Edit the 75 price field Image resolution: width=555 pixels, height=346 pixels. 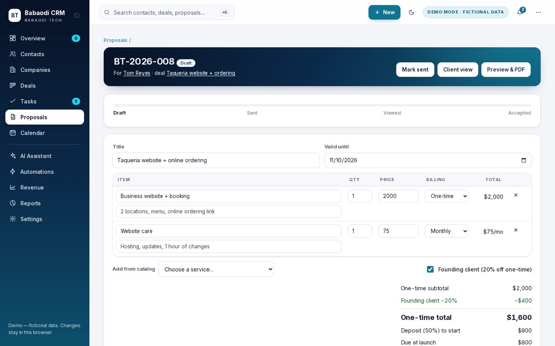click(x=398, y=231)
